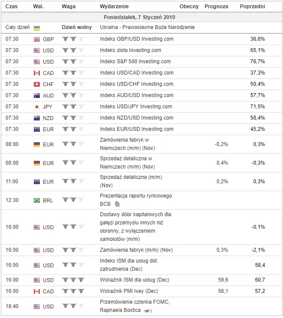This screenshot has height=318, width=283.
Task: Open Indeks złota Investing.com event
Action: pyautogui.click(x=130, y=50)
